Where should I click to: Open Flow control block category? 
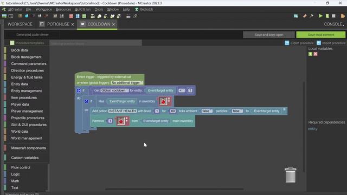coord(21,167)
